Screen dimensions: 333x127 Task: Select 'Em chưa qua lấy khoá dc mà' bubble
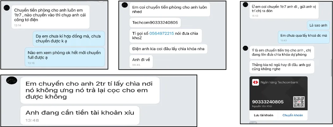tap(304, 37)
